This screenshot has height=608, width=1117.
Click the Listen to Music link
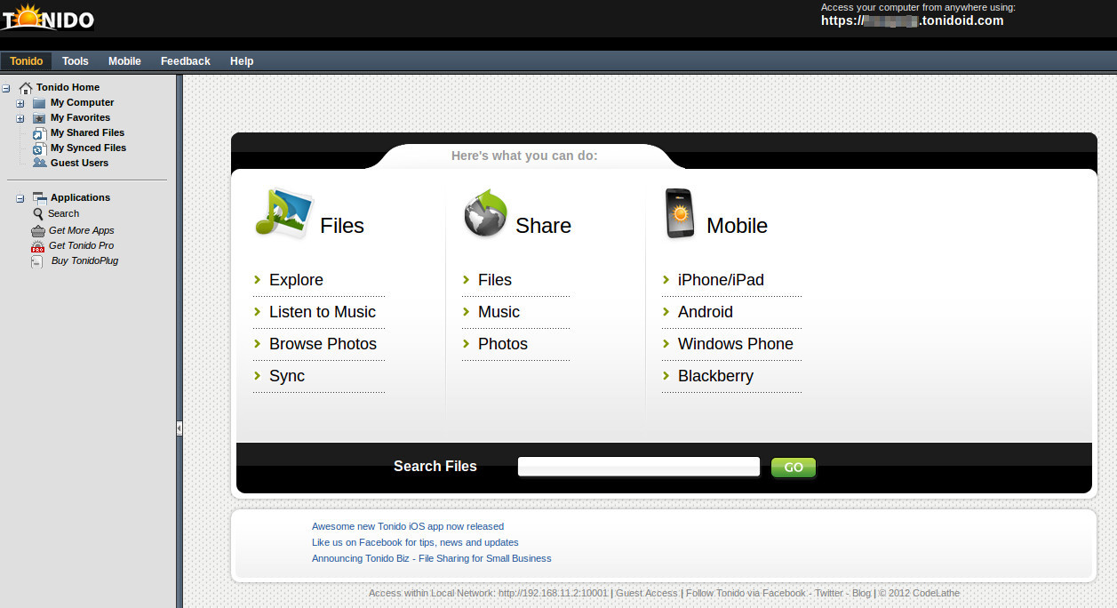[323, 312]
